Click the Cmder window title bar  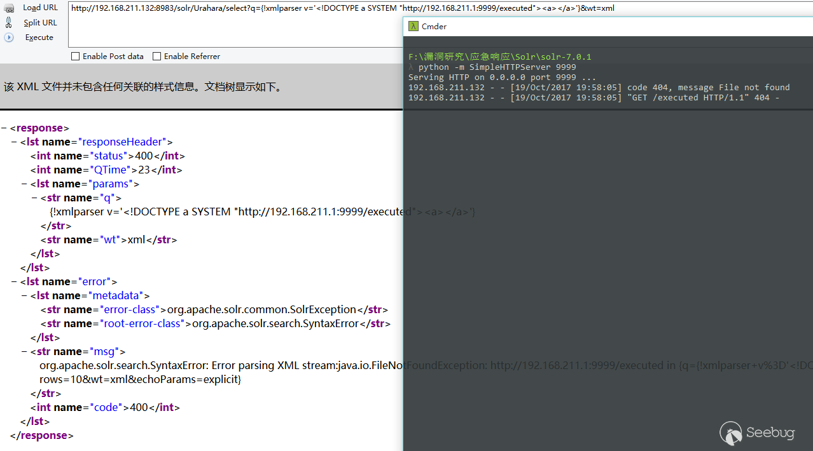pos(608,26)
